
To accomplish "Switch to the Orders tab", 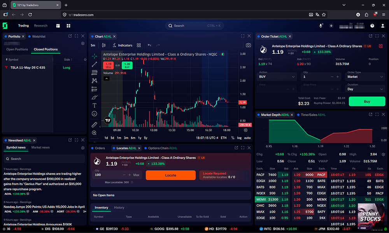I will coord(98,148).
